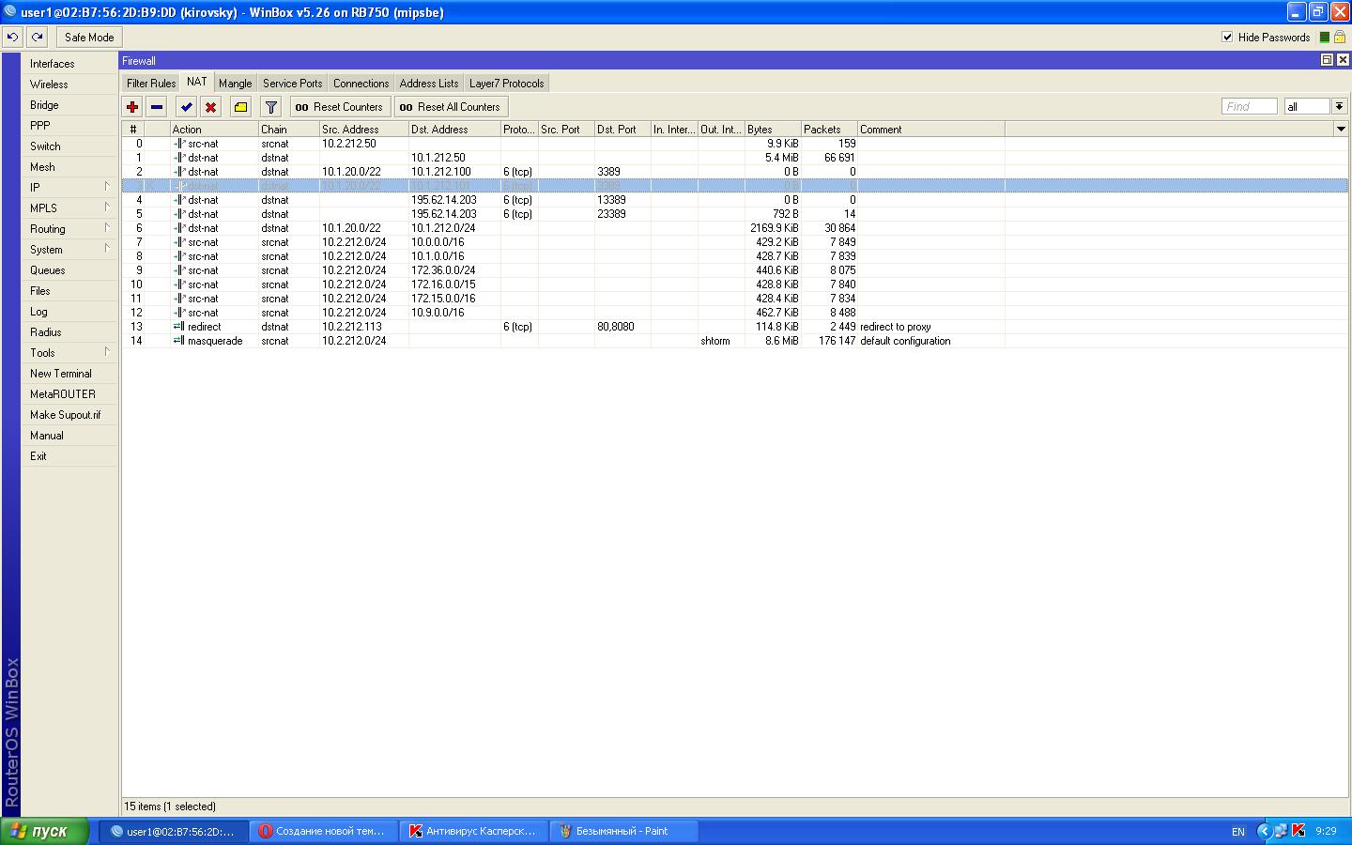Open PPP in the sidebar

(70, 126)
